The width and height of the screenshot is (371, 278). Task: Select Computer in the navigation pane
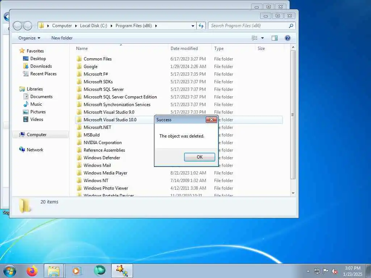(x=37, y=135)
